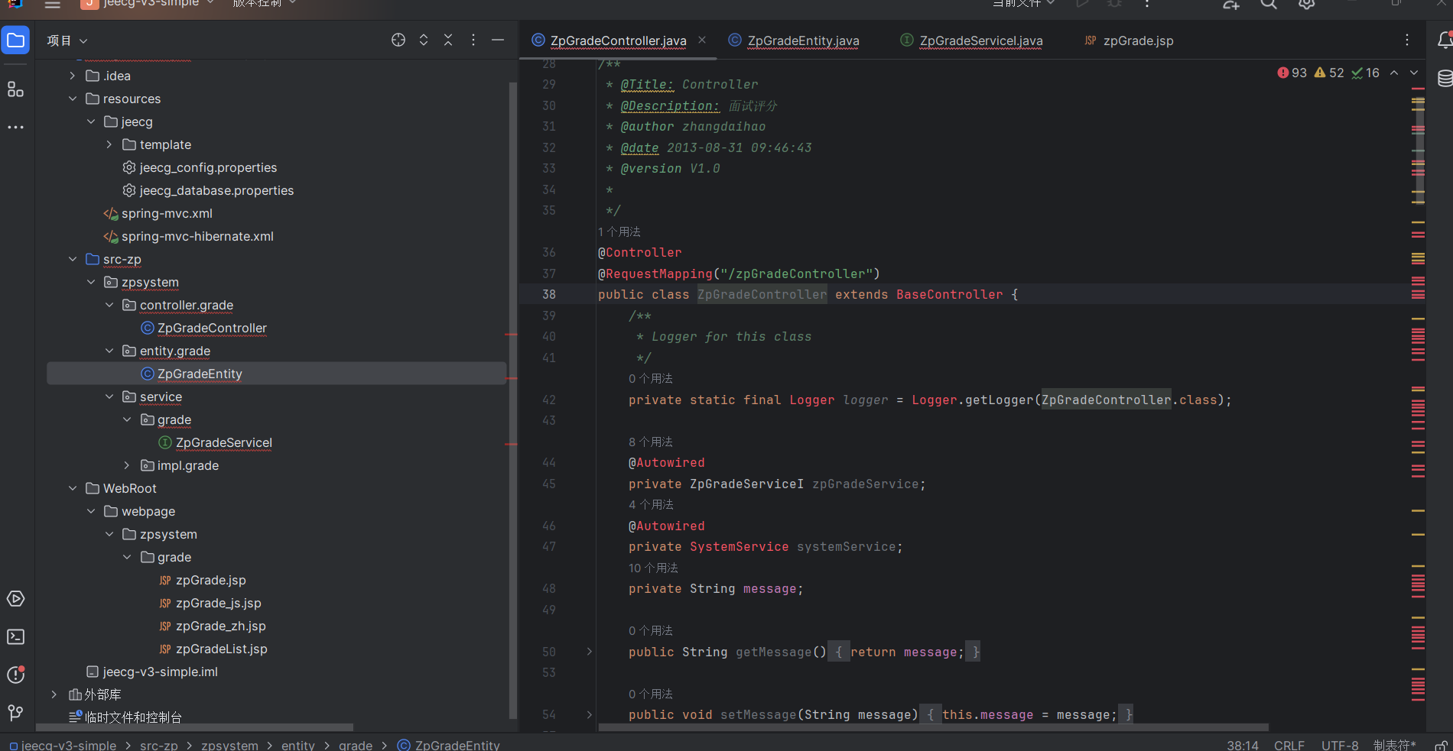Collapse all nodes icon in project panel
The width and height of the screenshot is (1453, 751).
coord(448,40)
